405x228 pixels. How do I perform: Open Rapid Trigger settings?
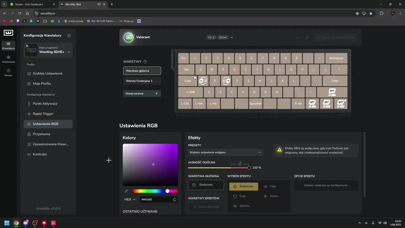pyautogui.click(x=48, y=114)
